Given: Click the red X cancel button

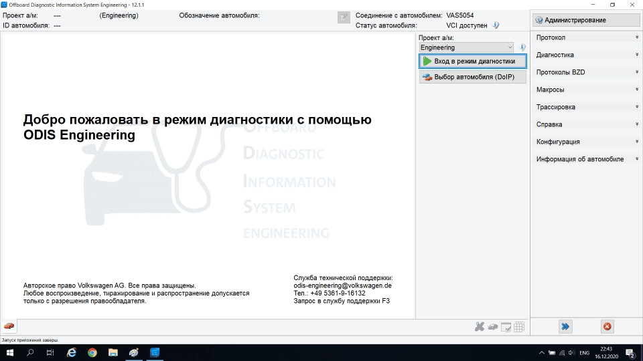Looking at the screenshot, I should tap(608, 326).
